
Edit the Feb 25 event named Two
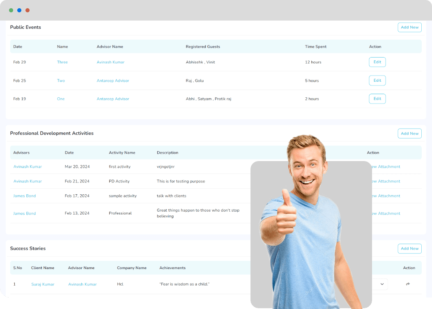point(377,80)
